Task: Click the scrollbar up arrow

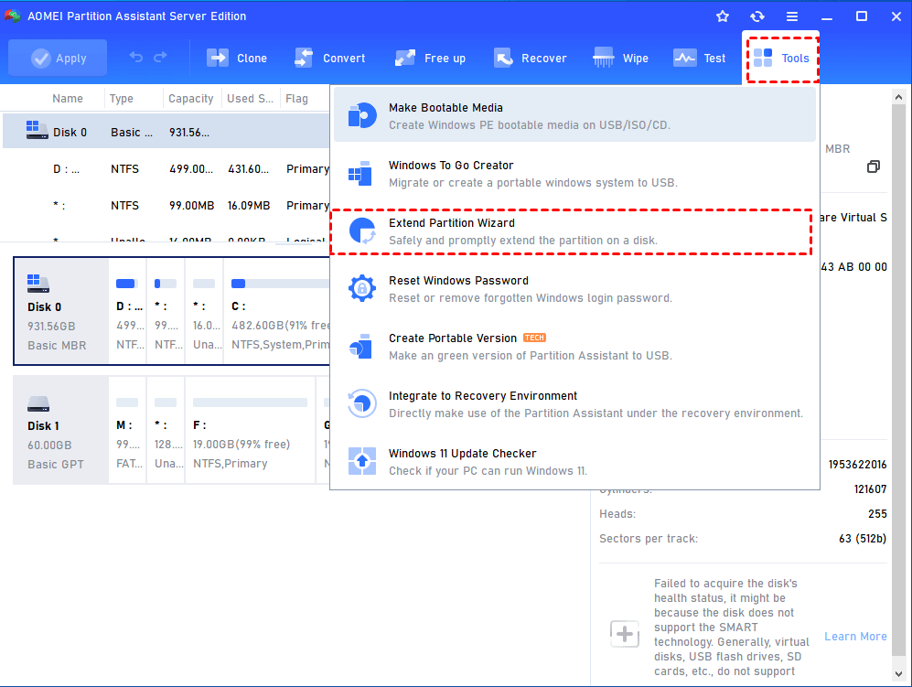Action: 899,97
